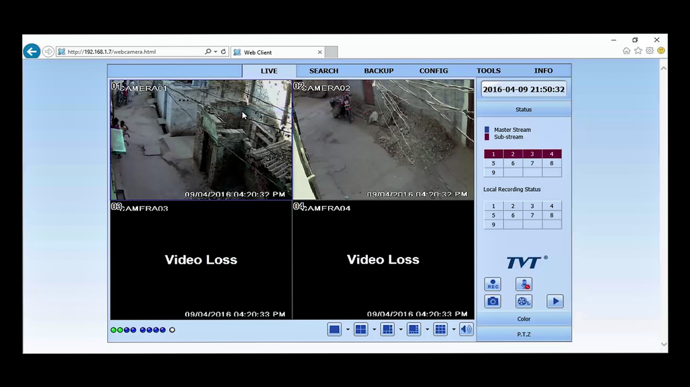Screen dimensions: 690x387
Task: Toggle the speaker audio icon
Action: tap(466, 329)
